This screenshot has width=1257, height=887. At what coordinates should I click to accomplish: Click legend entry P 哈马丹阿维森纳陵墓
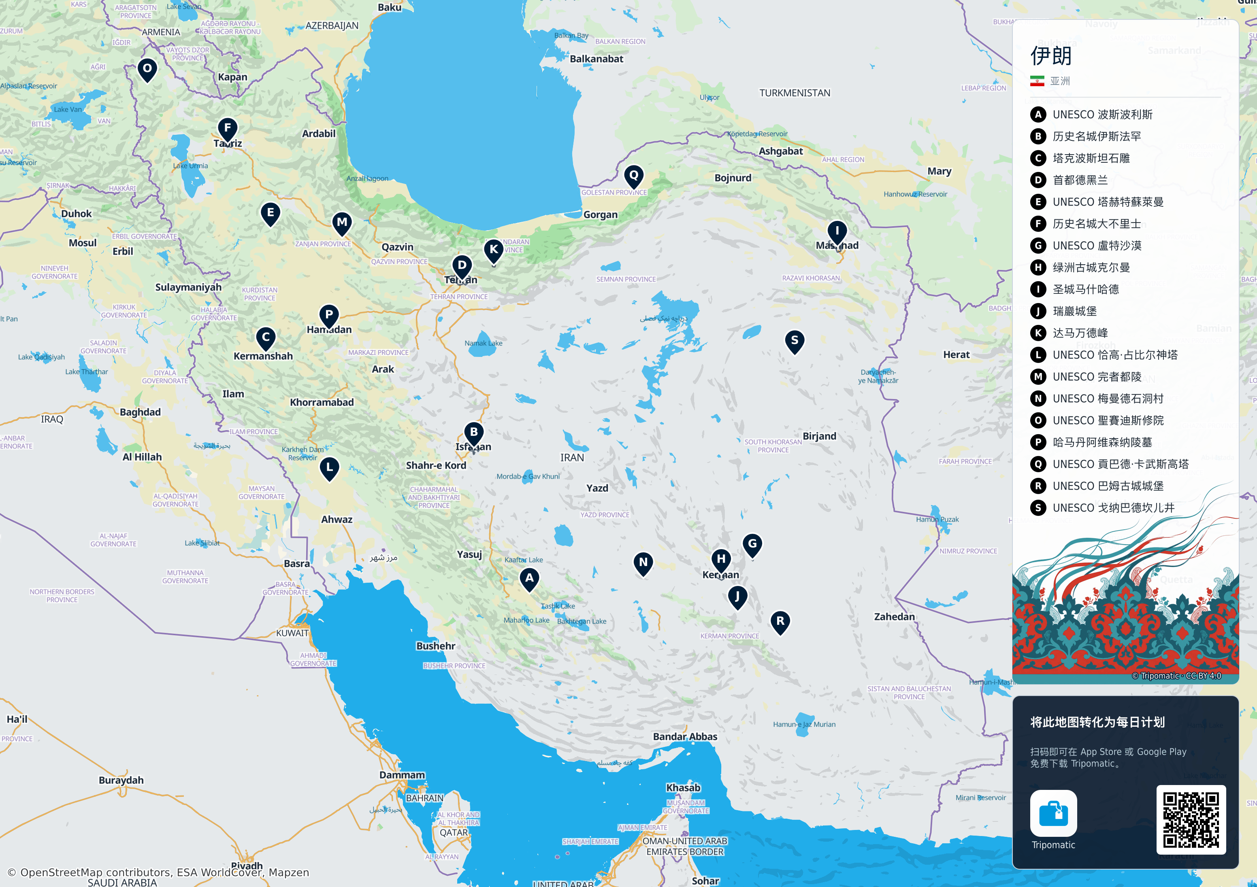tap(1092, 442)
